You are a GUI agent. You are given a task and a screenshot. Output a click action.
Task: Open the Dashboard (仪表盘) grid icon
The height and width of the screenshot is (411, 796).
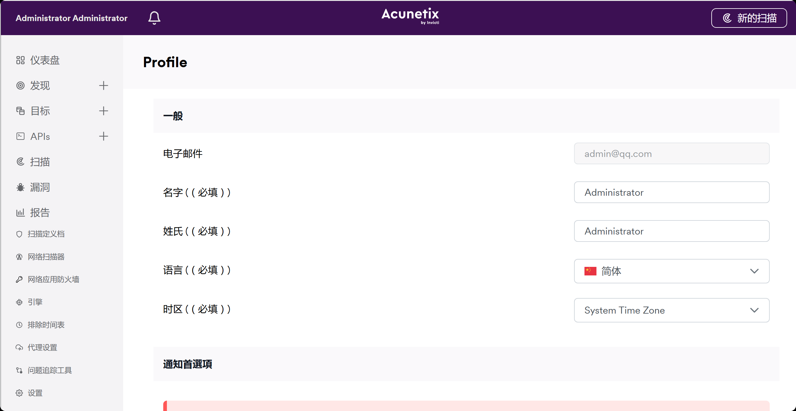point(20,60)
